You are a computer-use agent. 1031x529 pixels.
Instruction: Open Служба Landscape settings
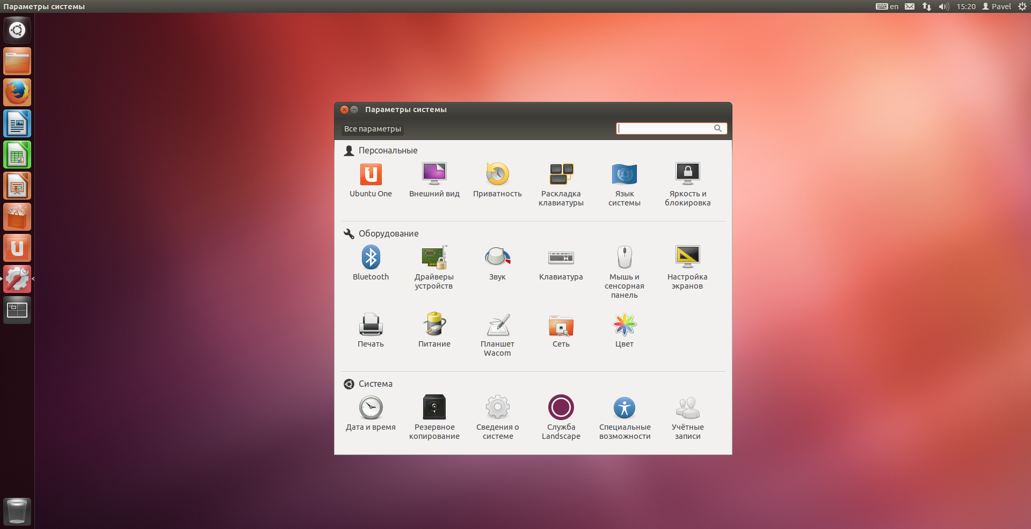point(561,418)
